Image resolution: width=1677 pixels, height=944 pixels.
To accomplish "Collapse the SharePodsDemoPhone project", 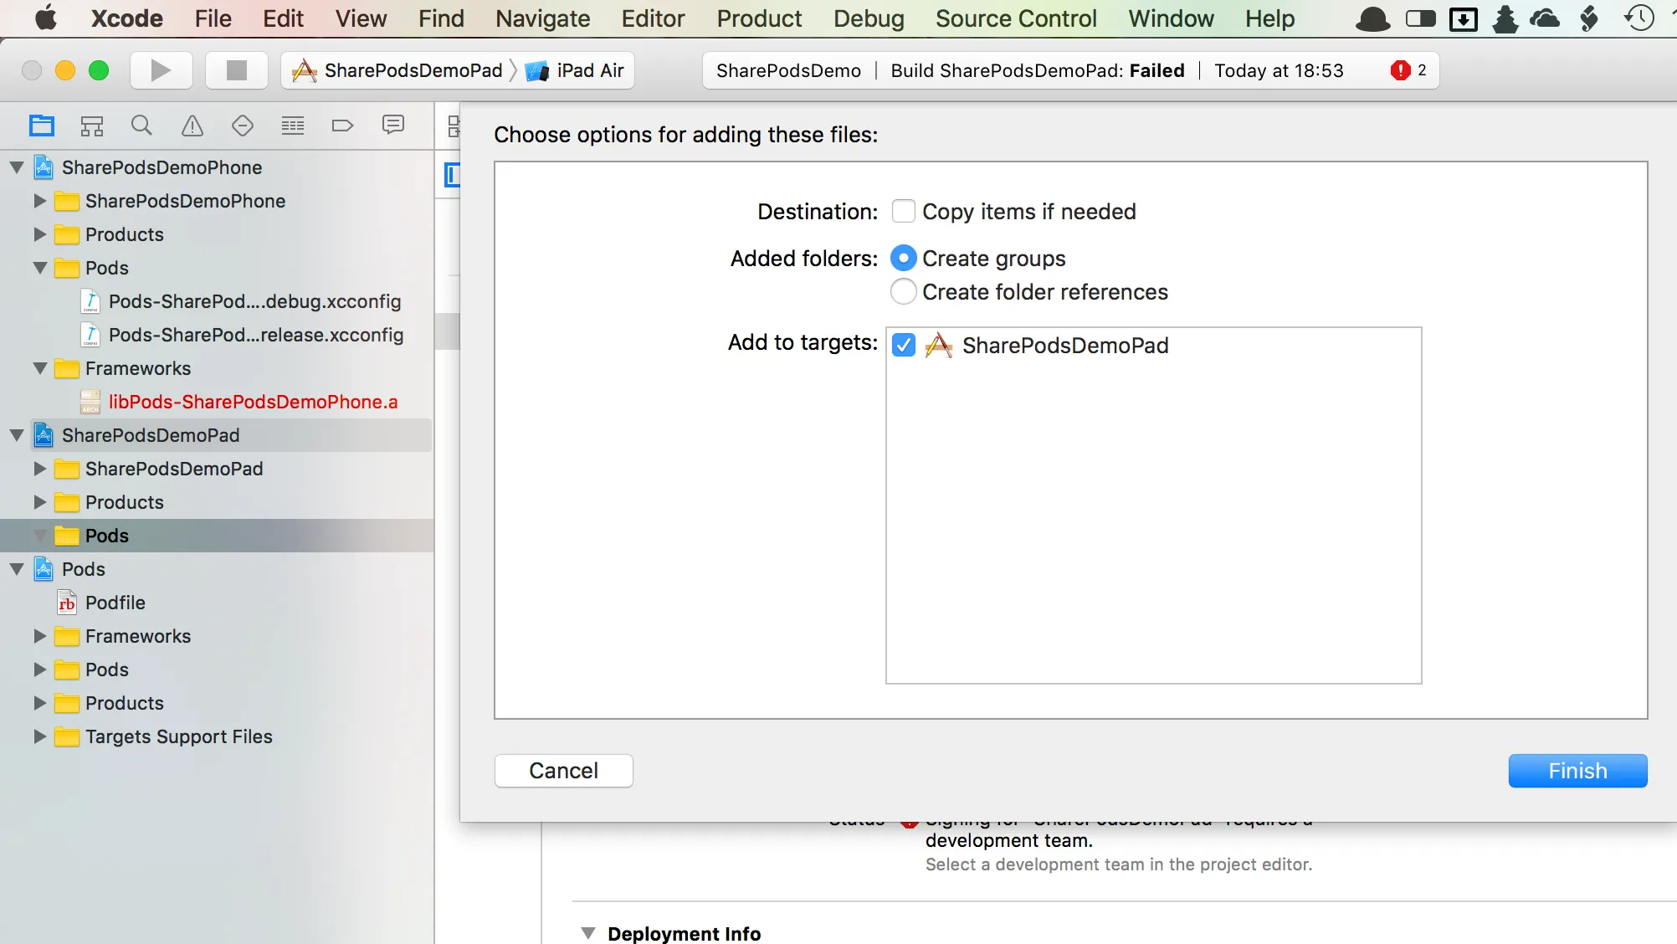I will [x=17, y=167].
